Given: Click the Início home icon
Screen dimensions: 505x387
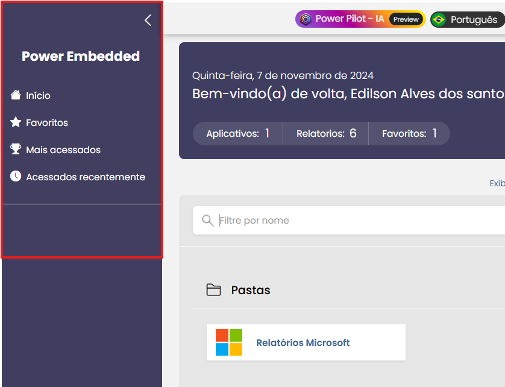Looking at the screenshot, I should tap(16, 95).
